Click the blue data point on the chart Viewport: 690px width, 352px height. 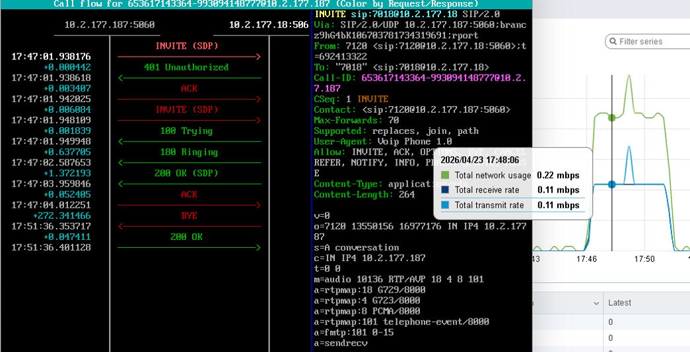pyautogui.click(x=611, y=185)
